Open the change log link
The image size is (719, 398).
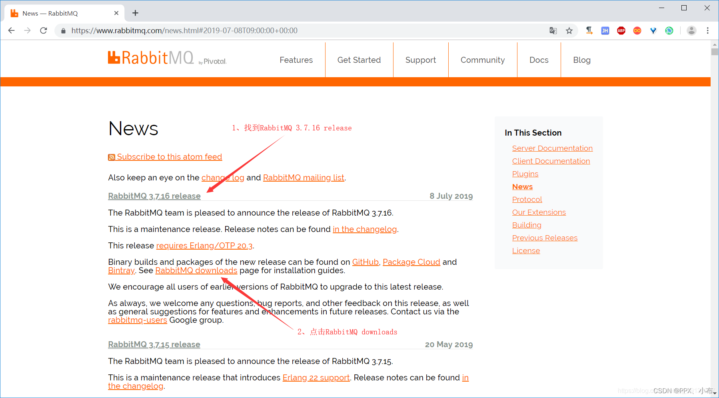[223, 178]
